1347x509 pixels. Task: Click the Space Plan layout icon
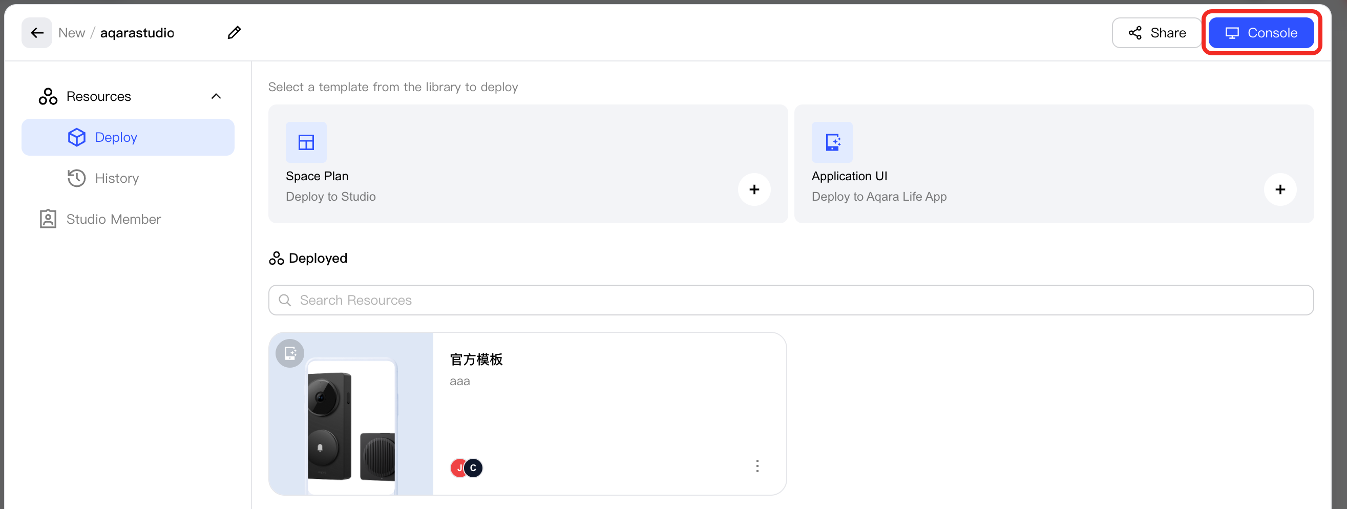[306, 142]
